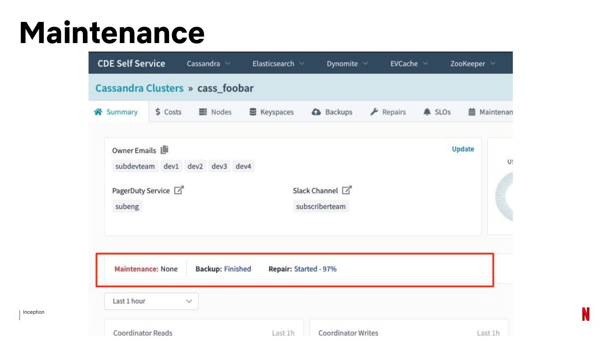The width and height of the screenshot is (609, 342).
Task: Open the ZooKeeper menu
Action: click(472, 64)
